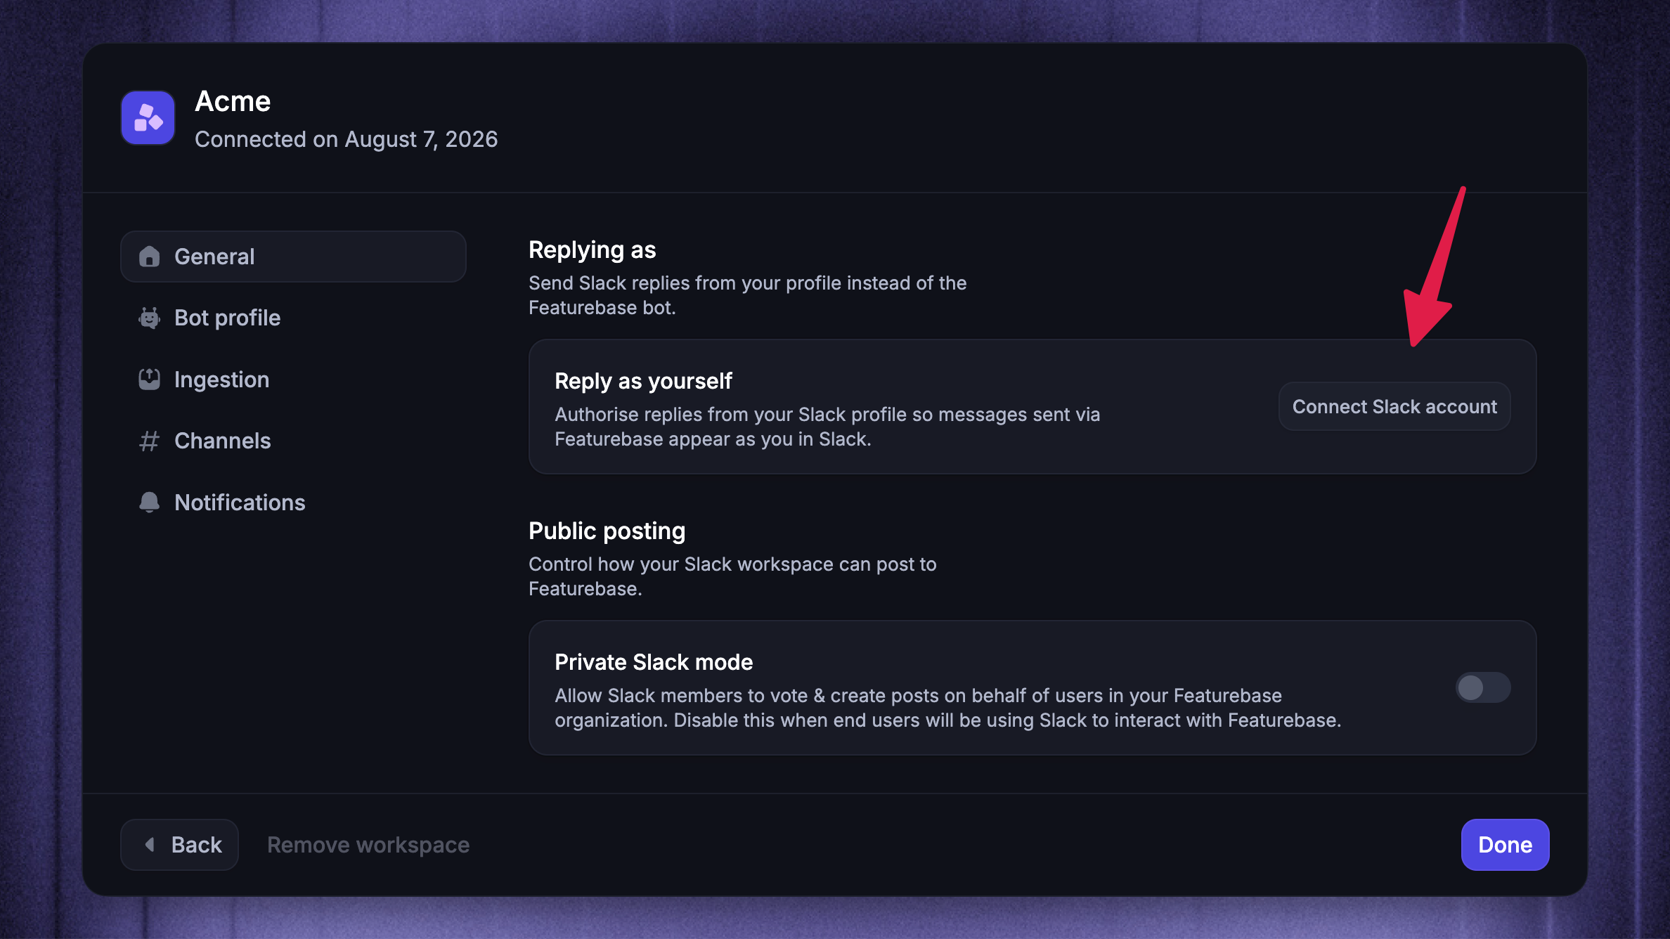Image resolution: width=1670 pixels, height=939 pixels.
Task: Click the Acme workspace name
Action: click(233, 101)
